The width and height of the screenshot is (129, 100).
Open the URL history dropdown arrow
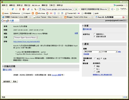74,9
